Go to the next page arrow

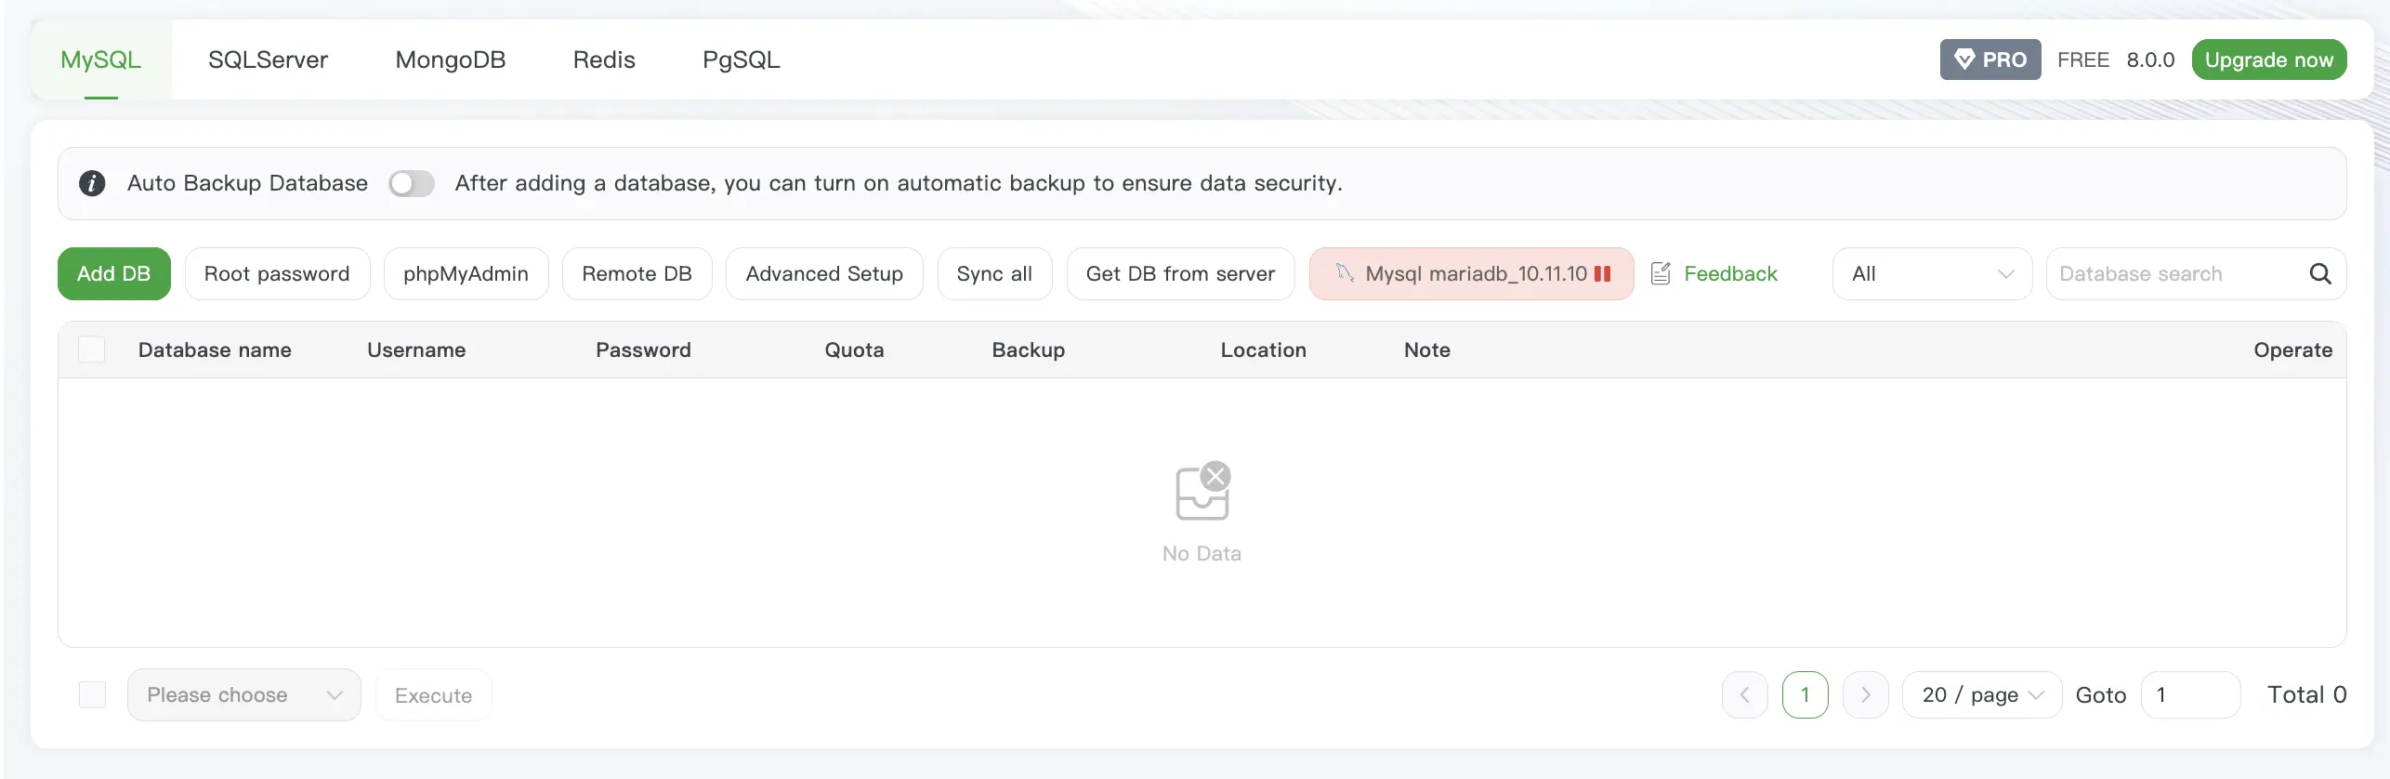[x=1865, y=694]
